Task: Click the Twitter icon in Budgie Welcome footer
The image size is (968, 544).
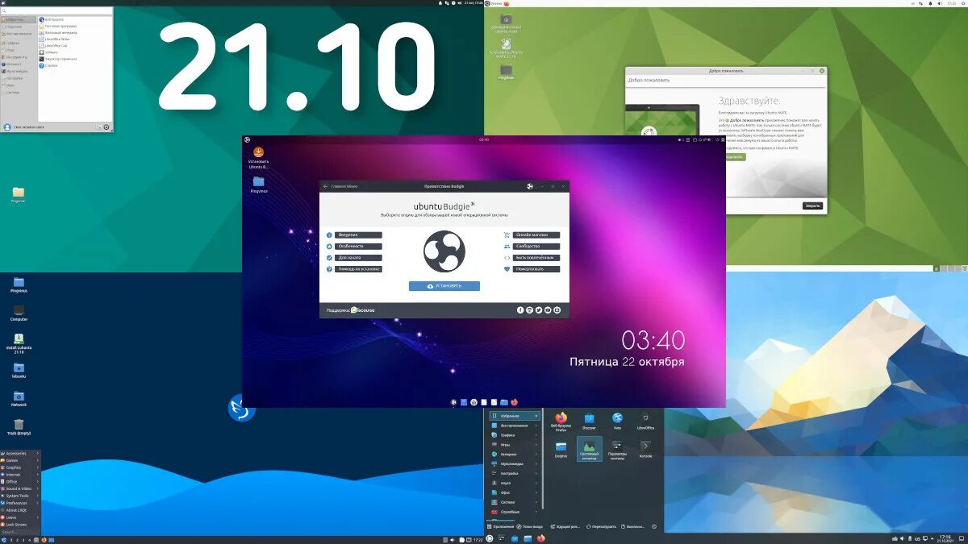Action: click(x=539, y=309)
